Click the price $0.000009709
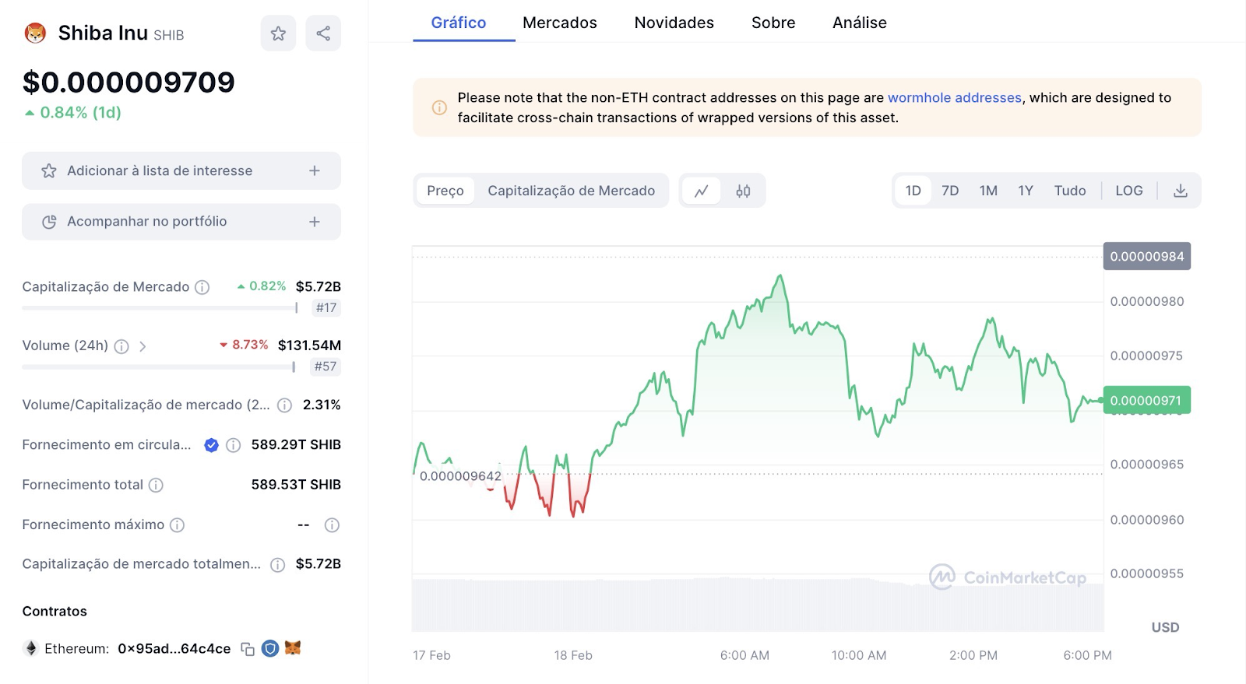This screenshot has width=1246, height=684. pos(128,82)
